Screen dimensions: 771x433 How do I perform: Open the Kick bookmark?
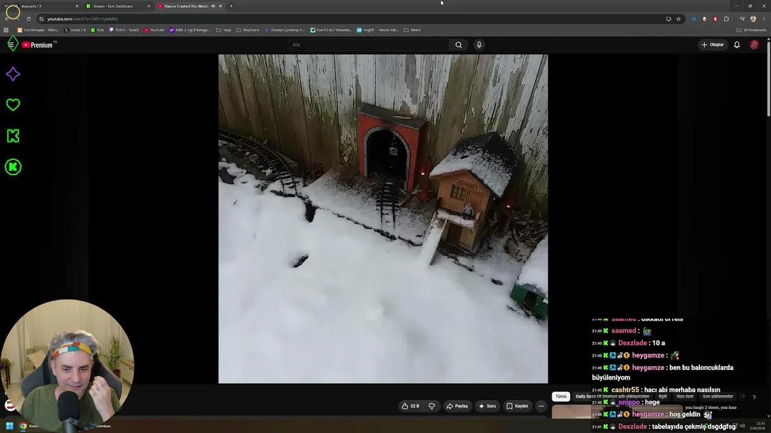coord(97,30)
